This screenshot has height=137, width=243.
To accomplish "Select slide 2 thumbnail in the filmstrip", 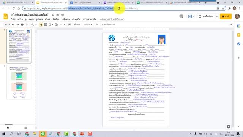I will (x=19, y=82).
